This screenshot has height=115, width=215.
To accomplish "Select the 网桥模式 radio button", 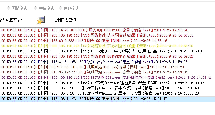I will coord(8,8).
